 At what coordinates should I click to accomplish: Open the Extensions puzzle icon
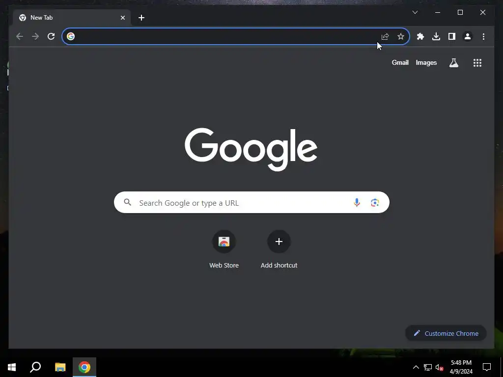click(x=420, y=36)
